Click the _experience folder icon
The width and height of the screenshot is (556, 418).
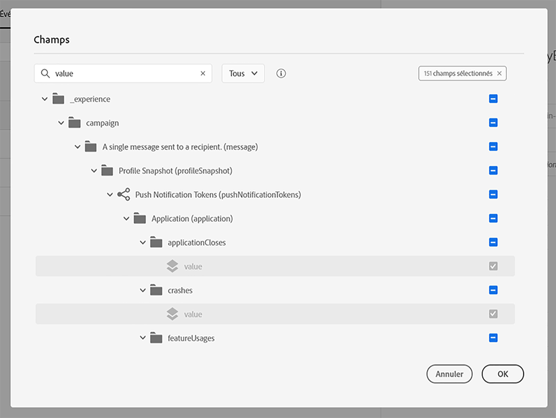point(58,99)
